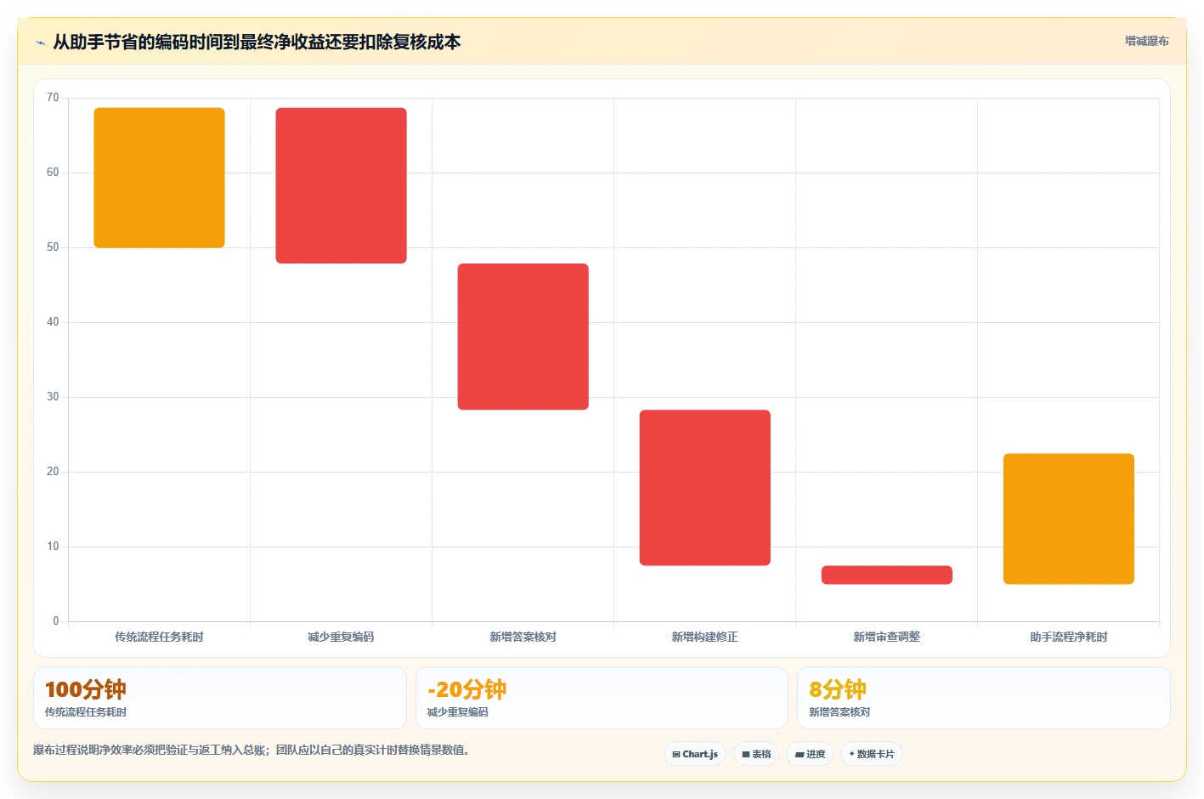Click the 传统流程任务耗时 caption under 100分钟
The image size is (1204, 799).
pyautogui.click(x=86, y=712)
